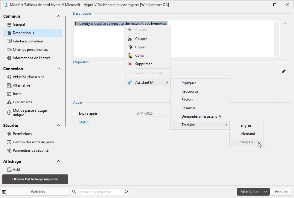This screenshot has height=198, width=294.
Task: Select Copier in the context menu
Action: click(x=140, y=47)
